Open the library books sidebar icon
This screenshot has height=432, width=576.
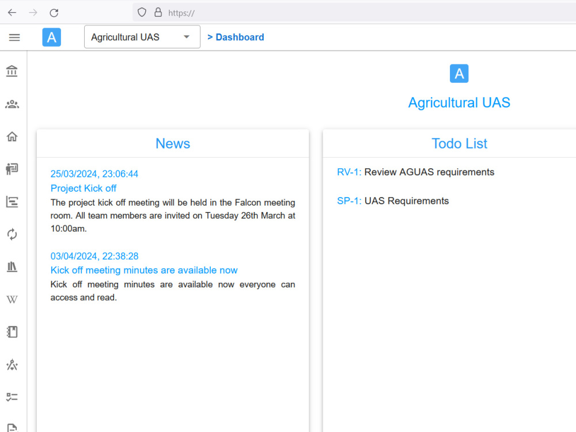tap(12, 267)
